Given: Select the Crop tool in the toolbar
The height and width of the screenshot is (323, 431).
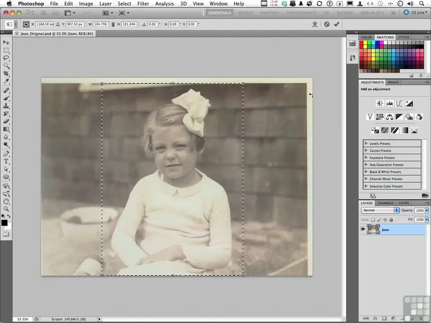Looking at the screenshot, I should pyautogui.click(x=6, y=74).
